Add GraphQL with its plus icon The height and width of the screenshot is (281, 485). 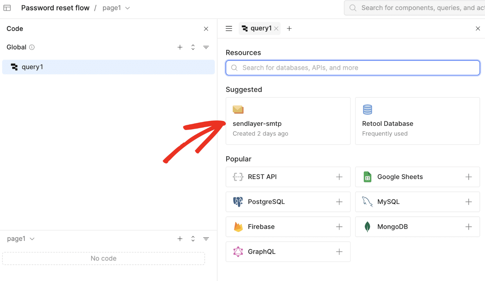339,252
